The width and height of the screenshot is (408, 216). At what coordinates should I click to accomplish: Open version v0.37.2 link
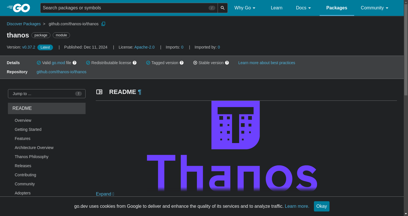29,47
